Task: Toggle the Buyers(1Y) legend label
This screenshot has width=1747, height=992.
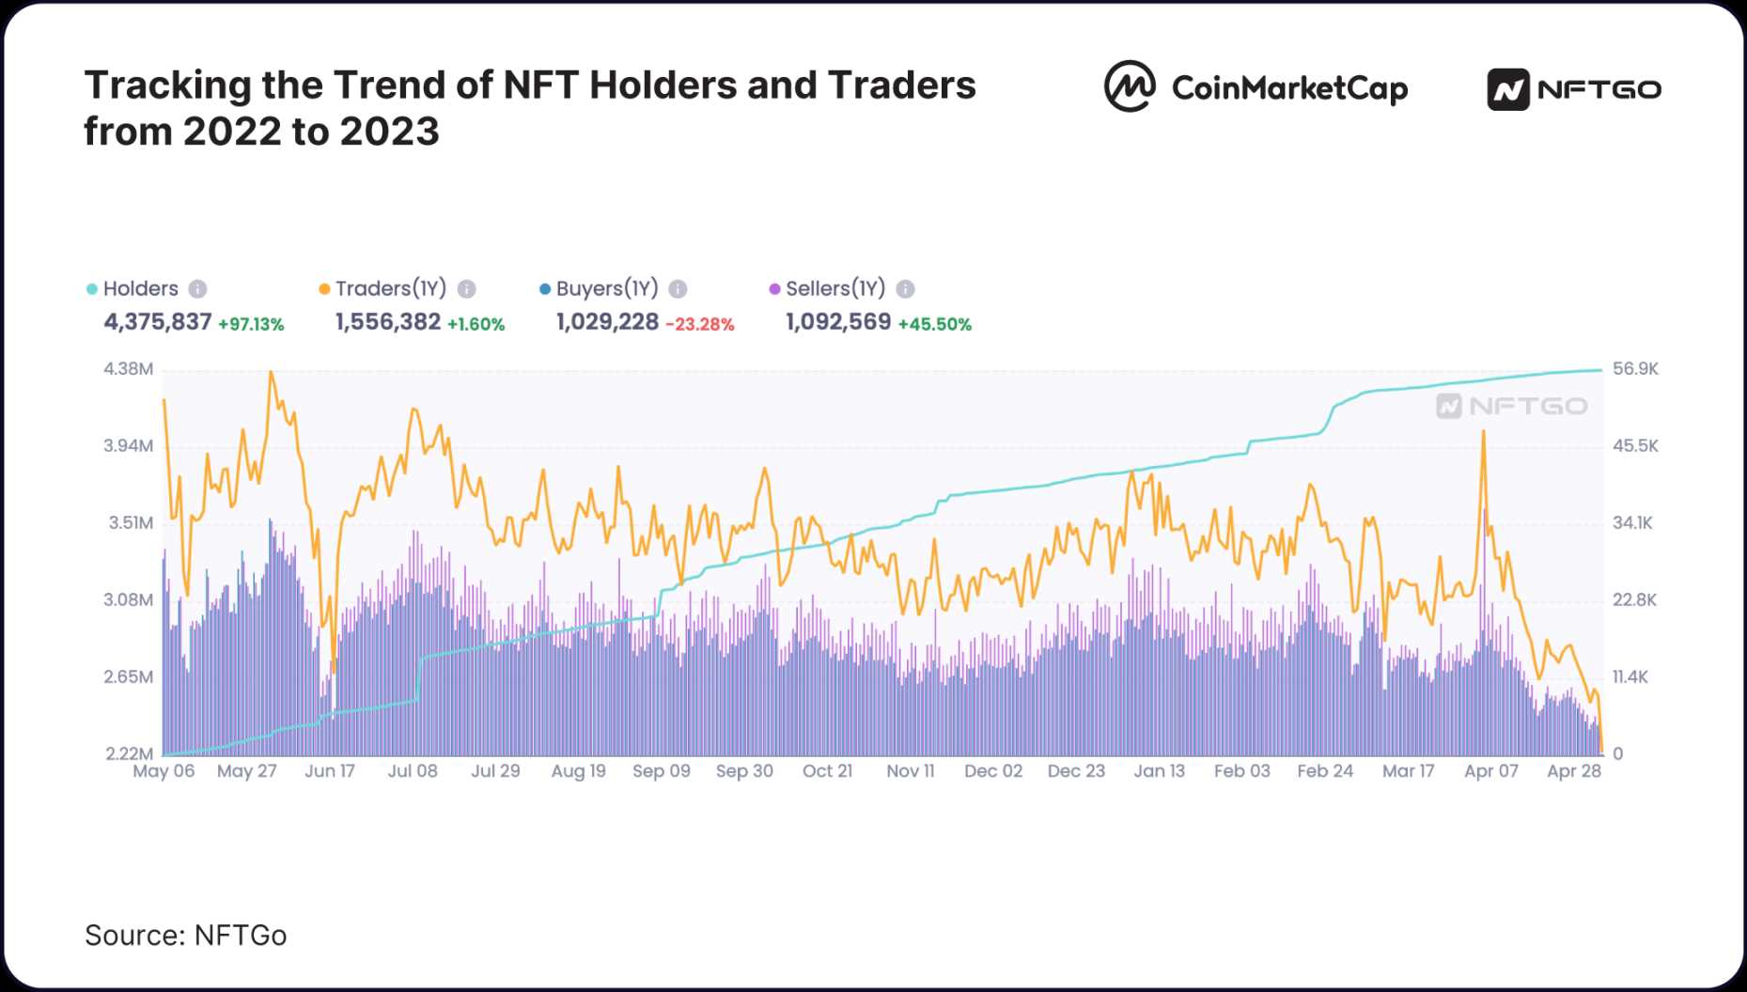Action: [607, 289]
